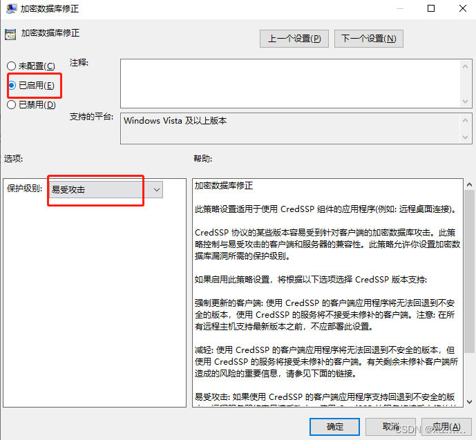The image size is (476, 440).
Task: Click the down arrow of the 注释 scrollbar
Action: click(465, 102)
